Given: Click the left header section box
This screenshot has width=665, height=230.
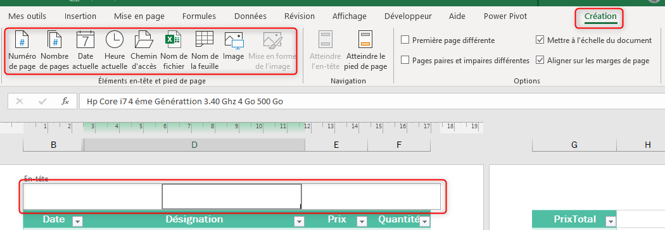Looking at the screenshot, I should click(93, 197).
